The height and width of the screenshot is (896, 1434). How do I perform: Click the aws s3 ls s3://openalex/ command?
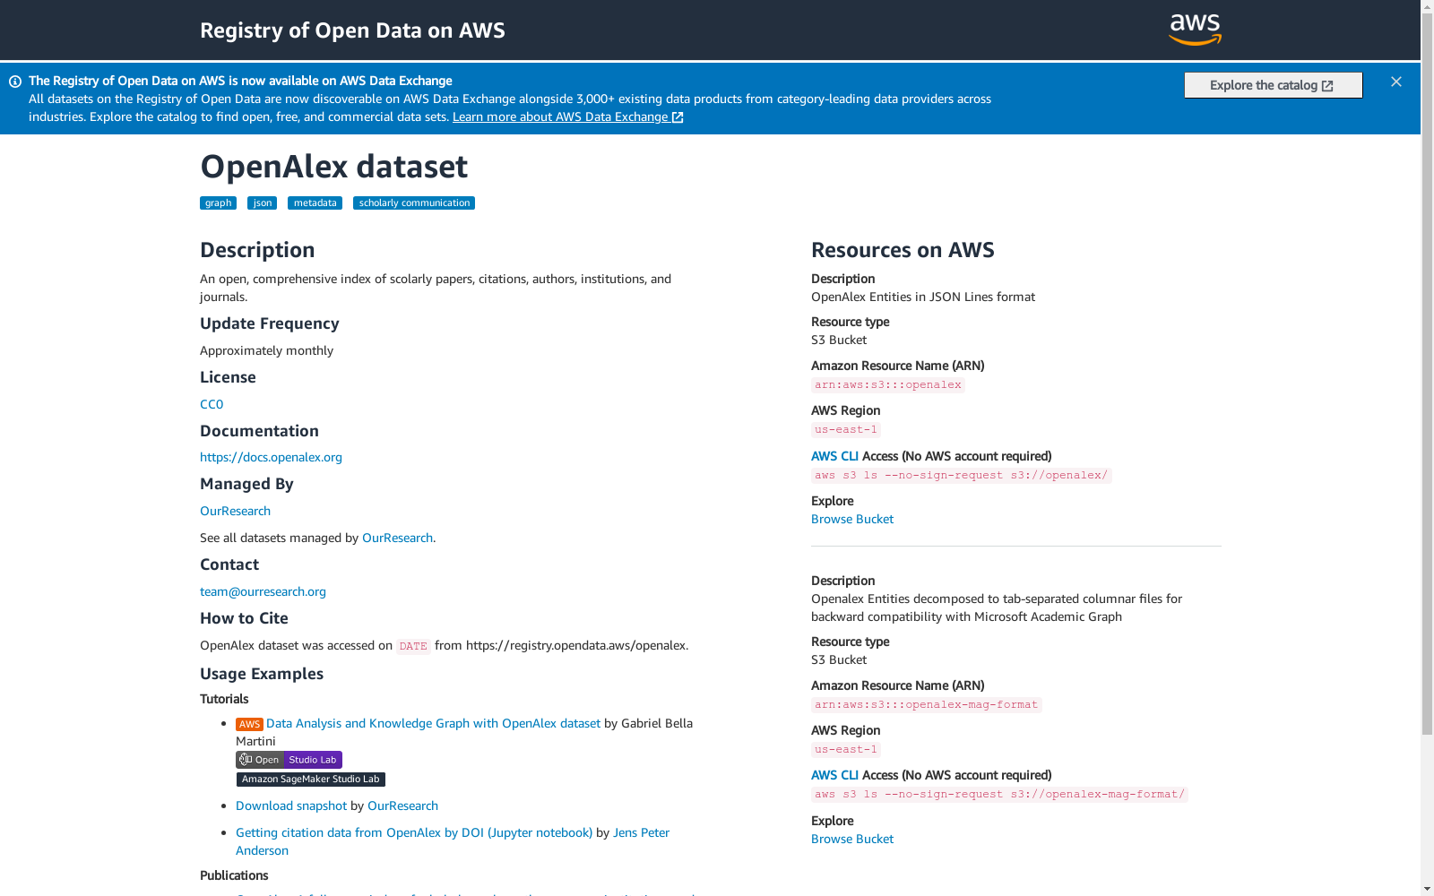[x=961, y=476]
